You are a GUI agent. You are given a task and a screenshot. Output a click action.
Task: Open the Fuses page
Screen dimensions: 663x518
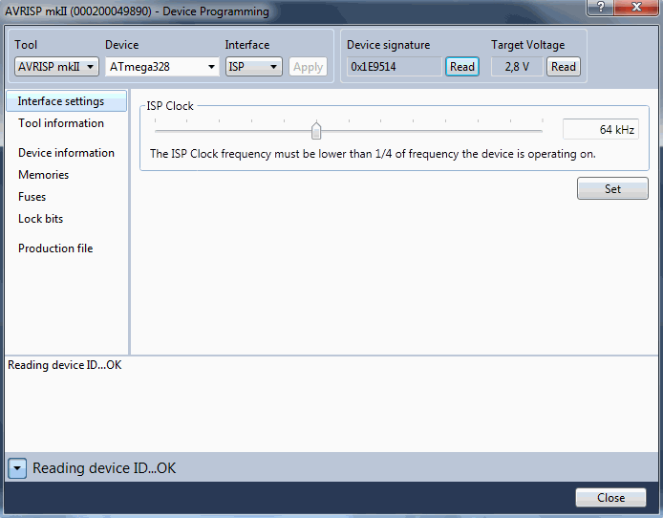coord(32,197)
